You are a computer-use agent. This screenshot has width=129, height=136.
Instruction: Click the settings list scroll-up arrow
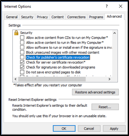(114, 33)
